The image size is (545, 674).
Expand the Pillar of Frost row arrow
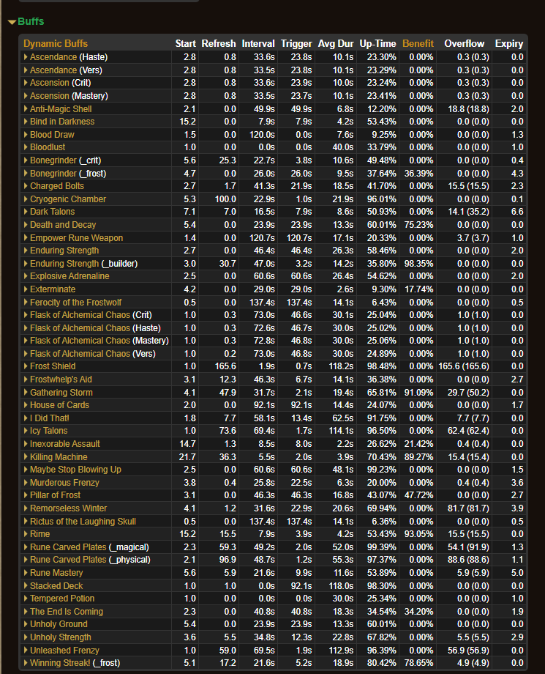[x=26, y=495]
